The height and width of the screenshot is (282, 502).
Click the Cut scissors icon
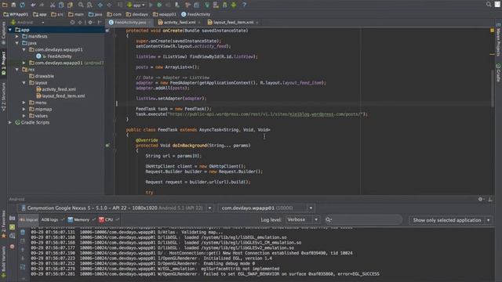[x=53, y=5]
